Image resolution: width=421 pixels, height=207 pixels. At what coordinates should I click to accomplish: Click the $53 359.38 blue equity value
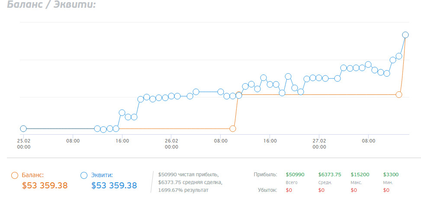[x=114, y=185]
